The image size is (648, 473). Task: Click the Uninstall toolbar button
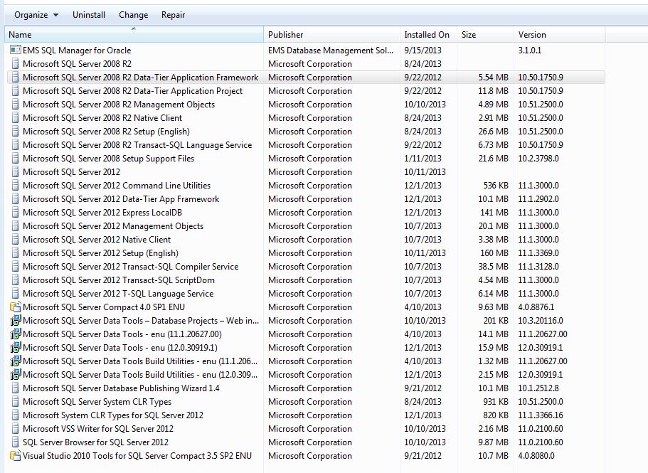tap(89, 15)
